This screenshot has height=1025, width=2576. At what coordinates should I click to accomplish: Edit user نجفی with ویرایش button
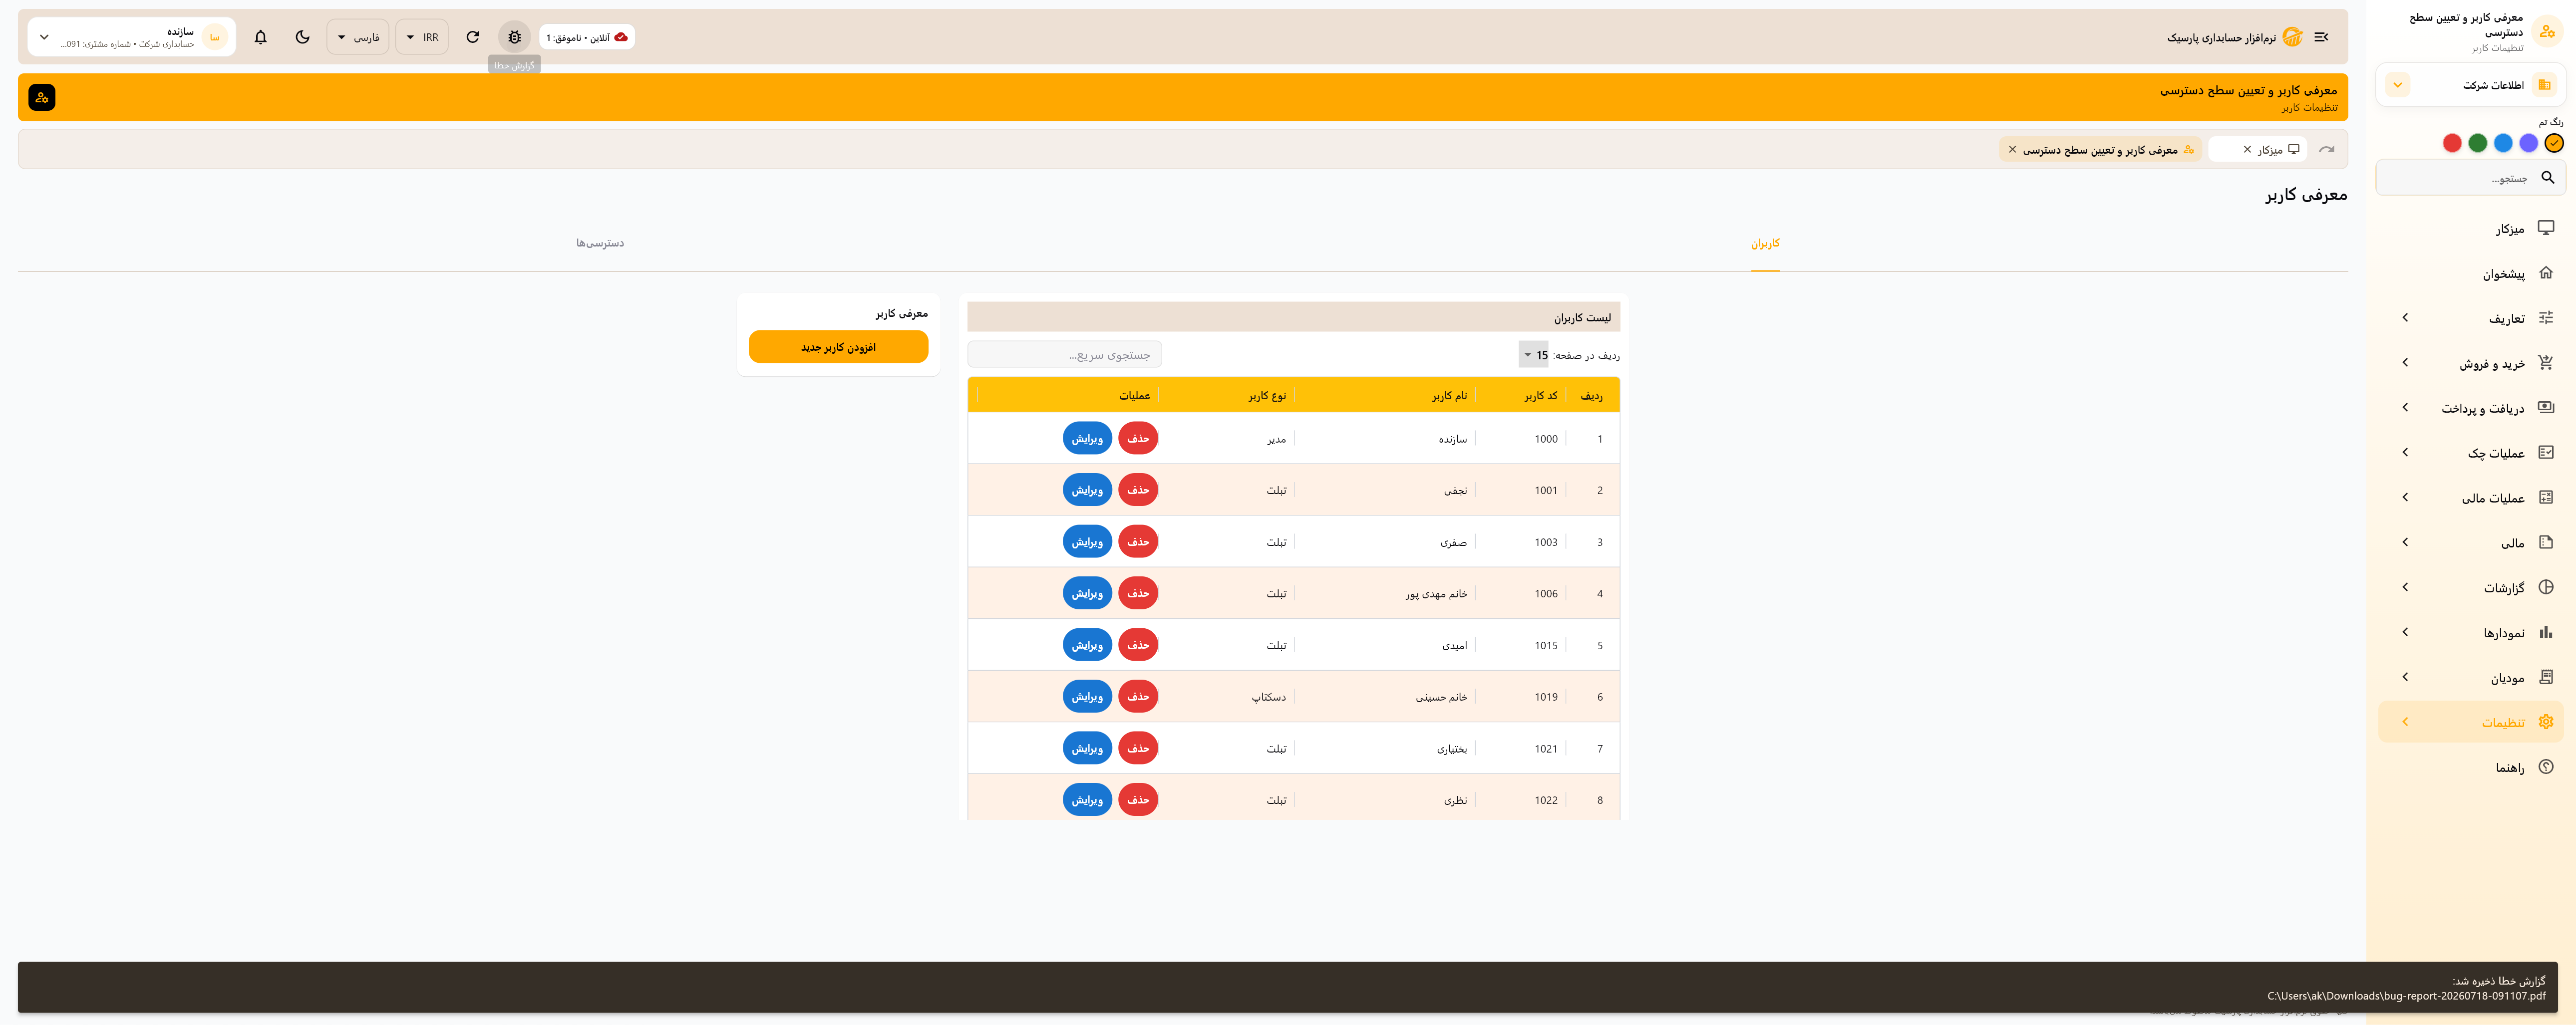coord(1087,490)
